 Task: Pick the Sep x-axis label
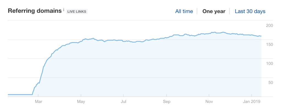tap(166, 102)
